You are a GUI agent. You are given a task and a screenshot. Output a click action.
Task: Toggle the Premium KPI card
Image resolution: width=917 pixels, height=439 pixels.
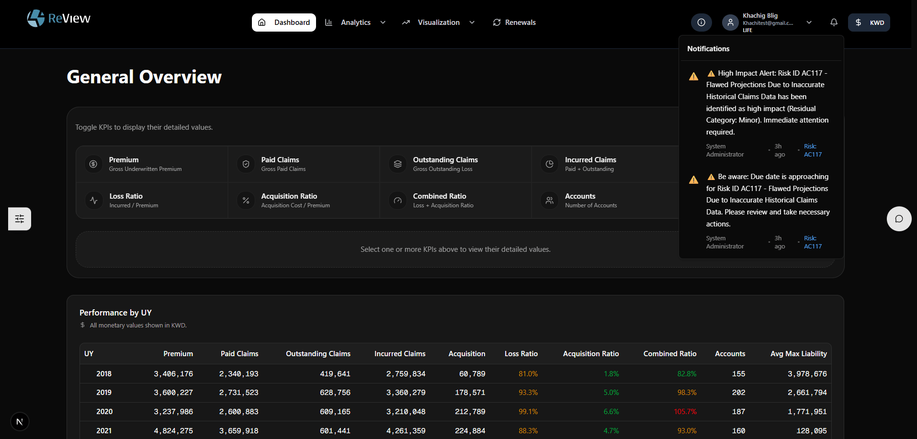tap(152, 164)
